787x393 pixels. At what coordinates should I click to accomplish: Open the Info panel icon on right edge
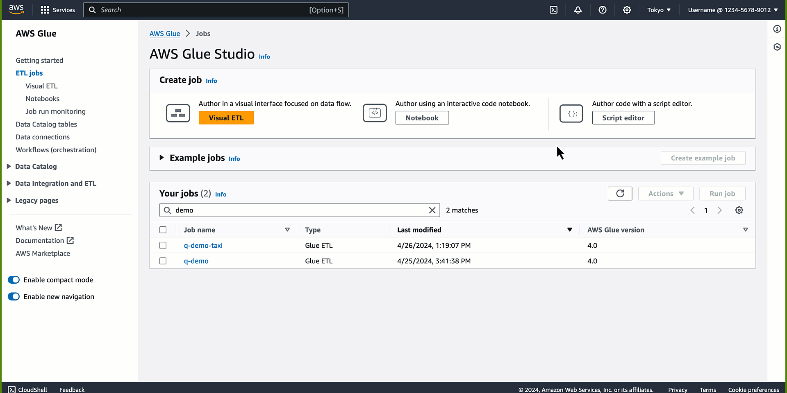click(x=777, y=29)
